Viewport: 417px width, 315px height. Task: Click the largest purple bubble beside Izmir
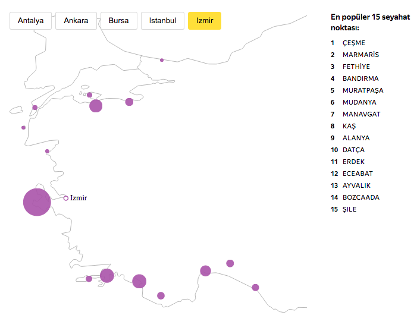coord(37,202)
